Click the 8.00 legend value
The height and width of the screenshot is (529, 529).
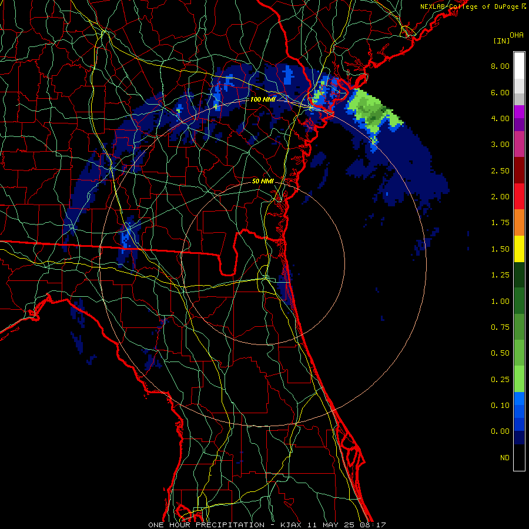(500, 66)
